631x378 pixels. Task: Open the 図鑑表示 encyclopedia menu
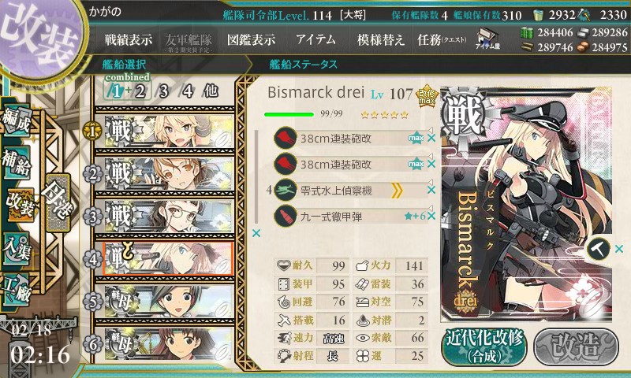[252, 39]
